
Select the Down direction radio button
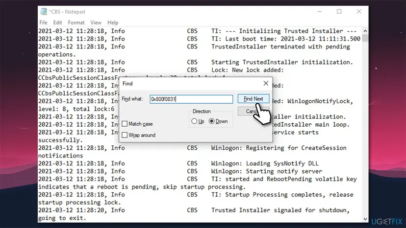click(211, 121)
